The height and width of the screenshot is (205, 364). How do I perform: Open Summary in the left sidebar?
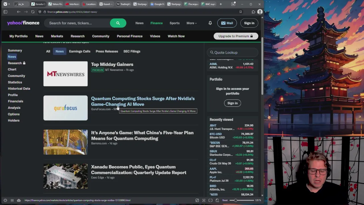pos(15,50)
